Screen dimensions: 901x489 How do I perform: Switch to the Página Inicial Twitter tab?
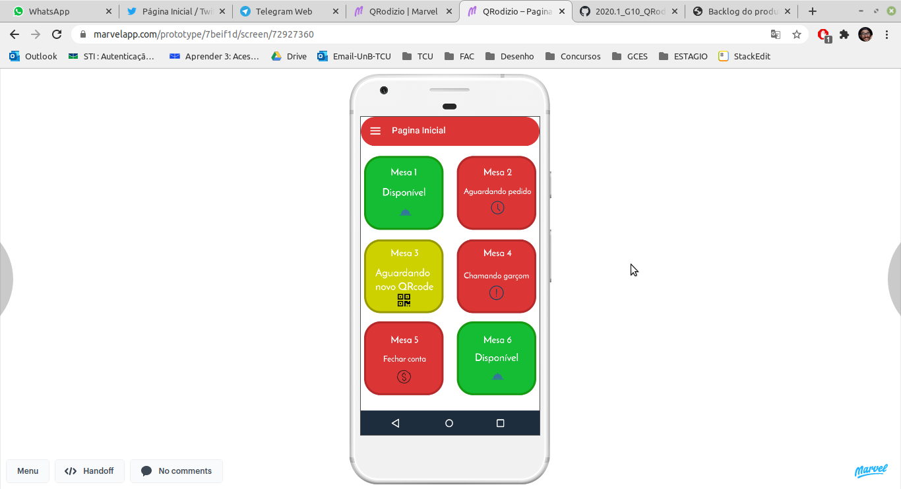pos(175,11)
